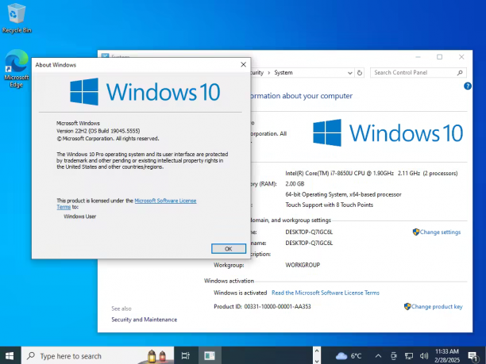Image resolution: width=486 pixels, height=364 pixels.
Task: Expand the address bar history dropdown
Action: pos(350,73)
